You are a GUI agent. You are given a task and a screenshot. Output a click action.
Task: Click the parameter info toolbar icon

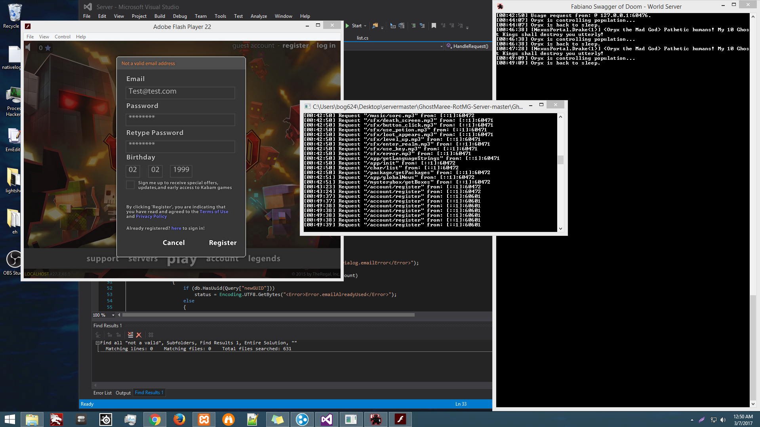[402, 26]
